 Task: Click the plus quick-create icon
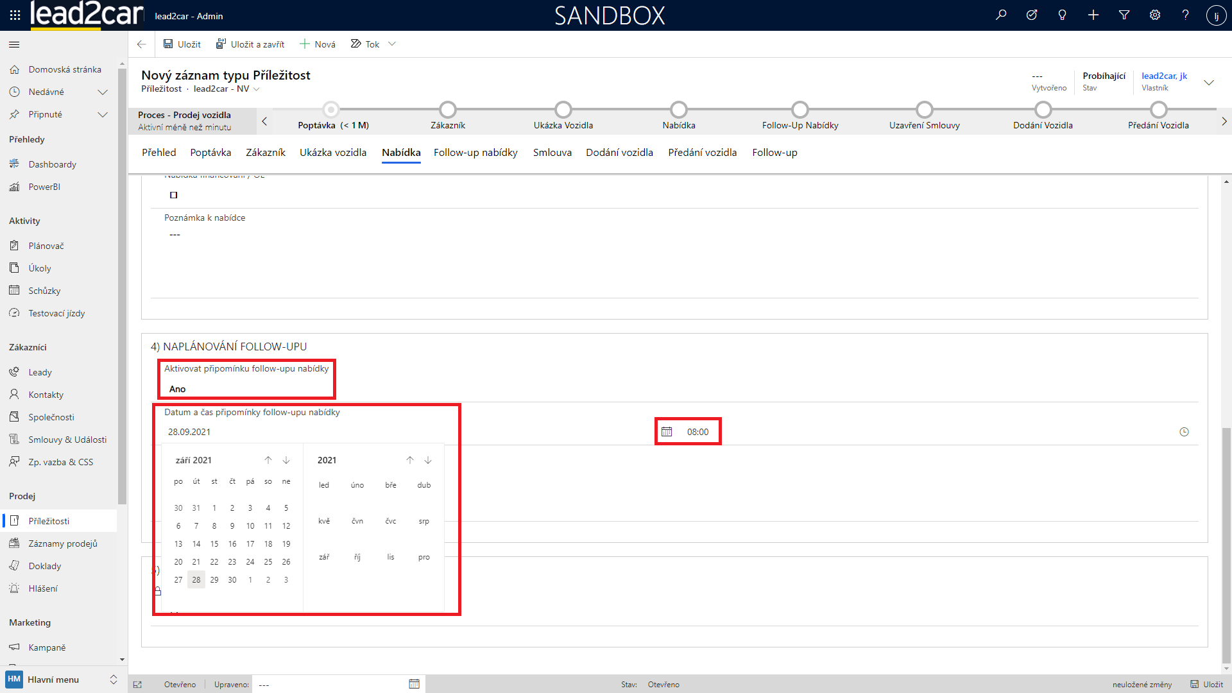(1093, 15)
